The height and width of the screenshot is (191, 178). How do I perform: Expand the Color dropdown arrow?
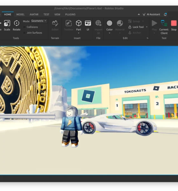coord(109,33)
